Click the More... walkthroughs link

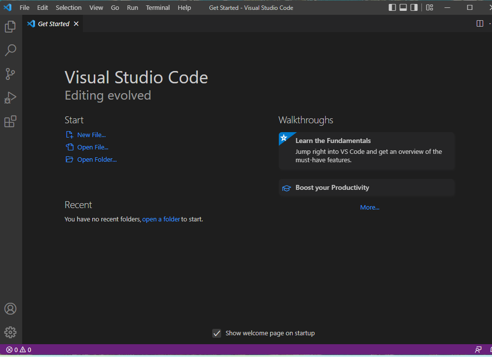[x=370, y=208]
